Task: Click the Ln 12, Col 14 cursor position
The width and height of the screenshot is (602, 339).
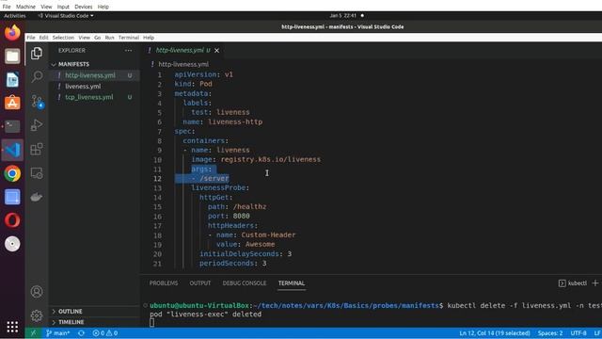Action: coord(495,333)
